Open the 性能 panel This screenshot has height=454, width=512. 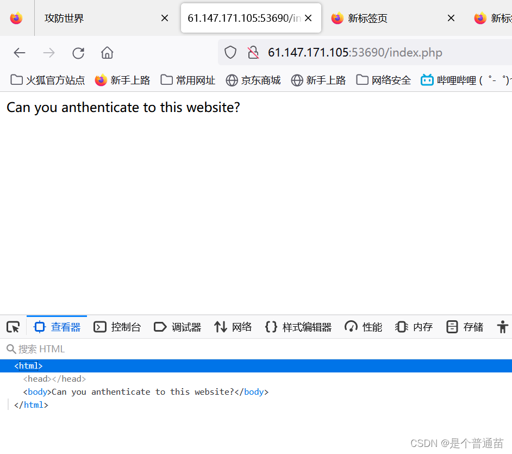[x=363, y=326]
